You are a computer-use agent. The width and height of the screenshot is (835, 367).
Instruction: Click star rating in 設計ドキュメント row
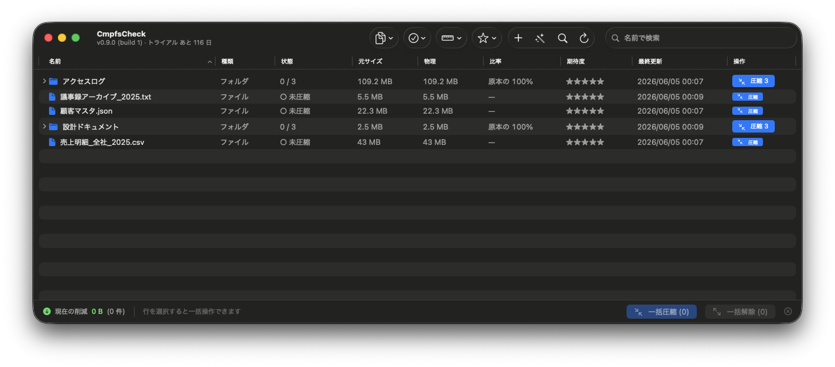(585, 127)
